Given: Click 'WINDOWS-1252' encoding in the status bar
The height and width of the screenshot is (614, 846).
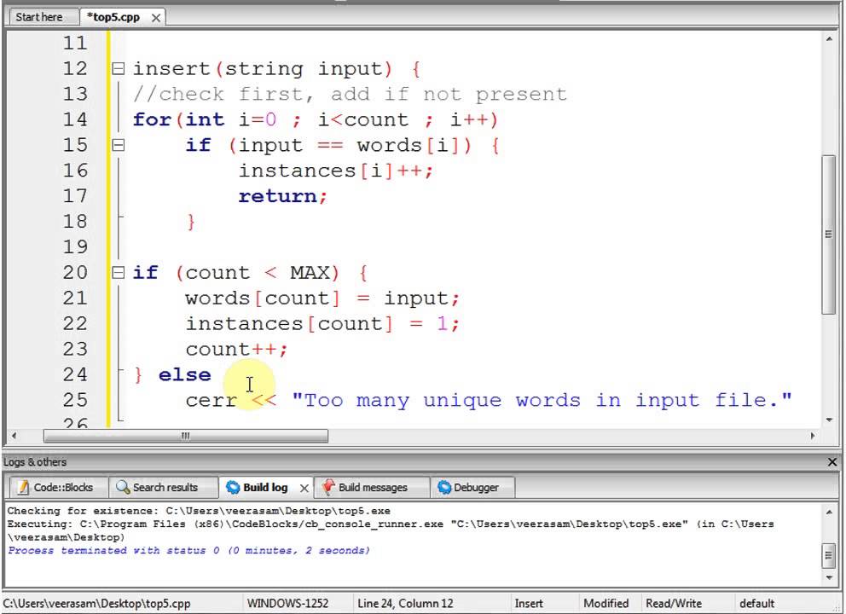Looking at the screenshot, I should click(287, 603).
